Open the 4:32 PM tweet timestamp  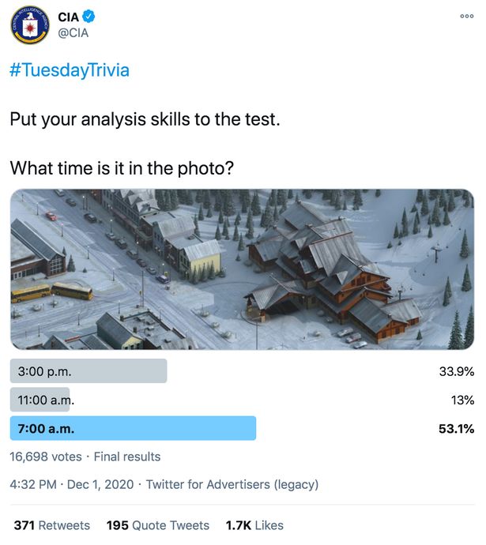pos(32,484)
